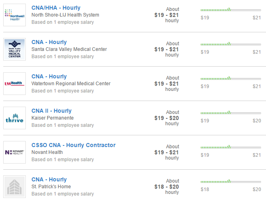Open Watertown Regional's CNA - Hourly link
The image size is (266, 202).
coord(49,76)
